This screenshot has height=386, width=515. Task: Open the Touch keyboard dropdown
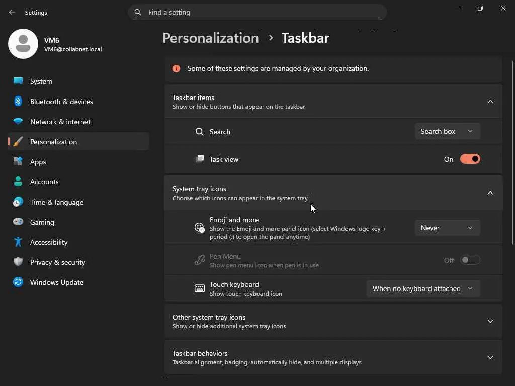click(x=423, y=288)
